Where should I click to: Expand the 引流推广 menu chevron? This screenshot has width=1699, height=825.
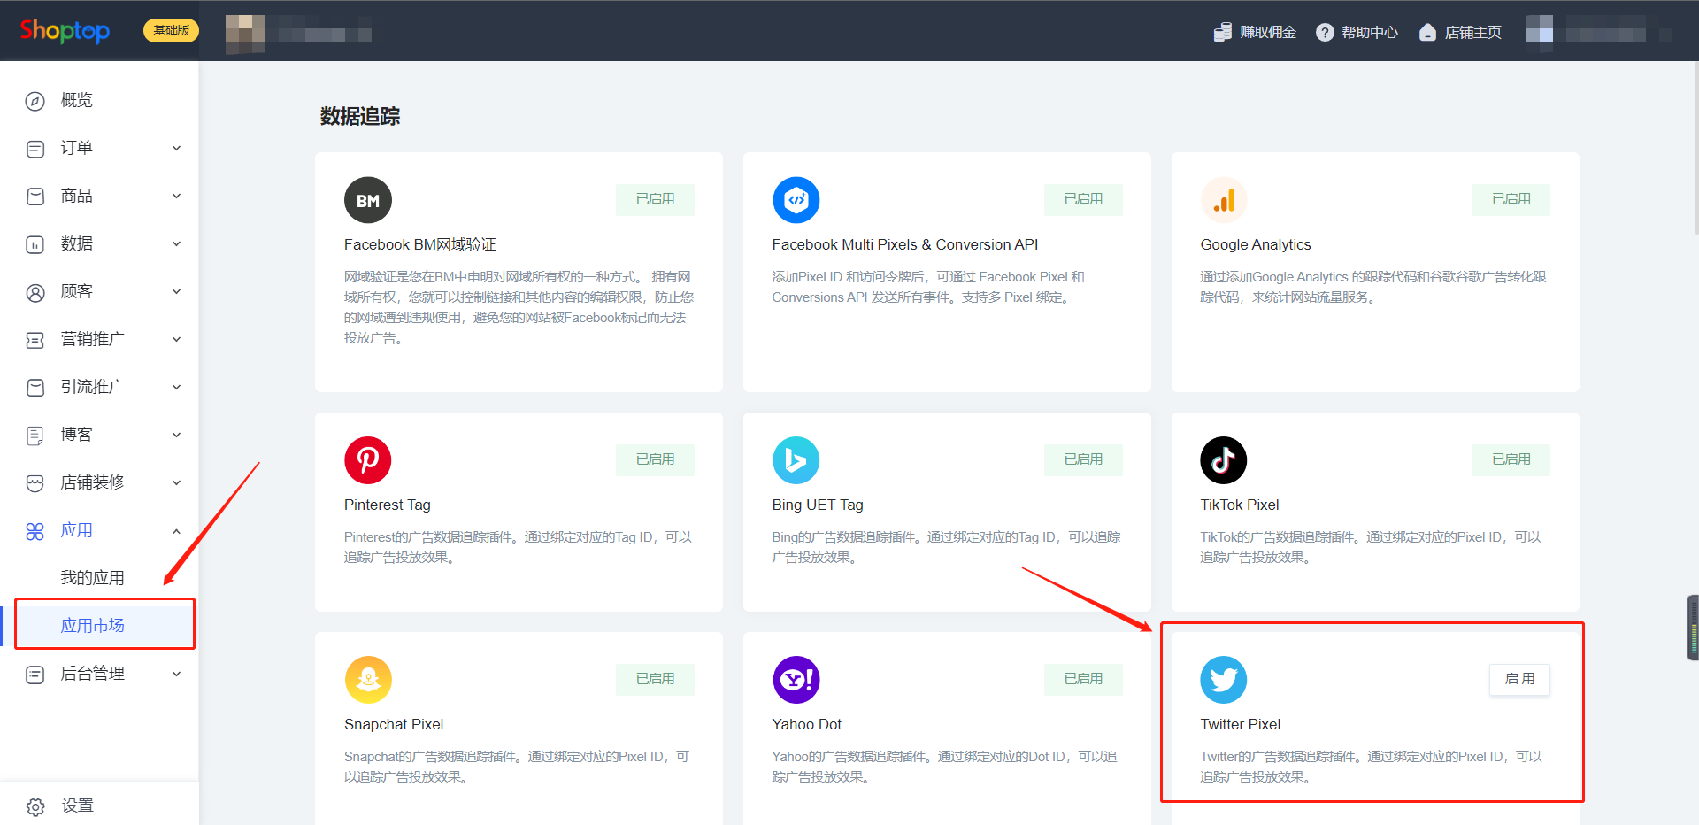click(176, 388)
